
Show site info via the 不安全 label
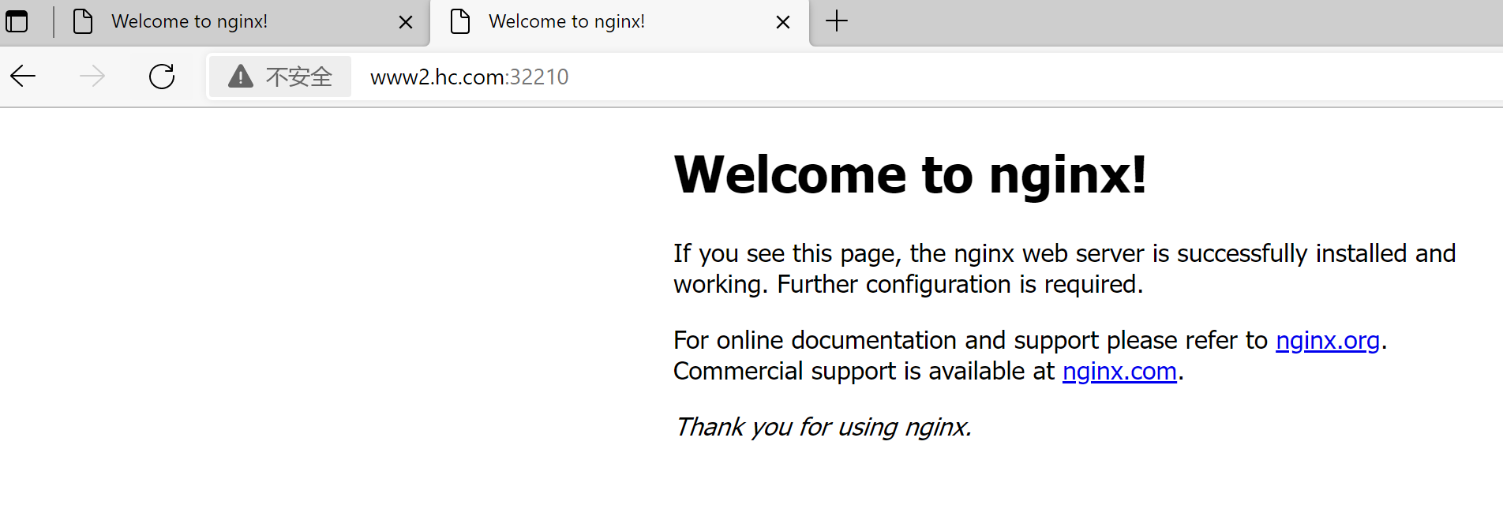coord(298,77)
